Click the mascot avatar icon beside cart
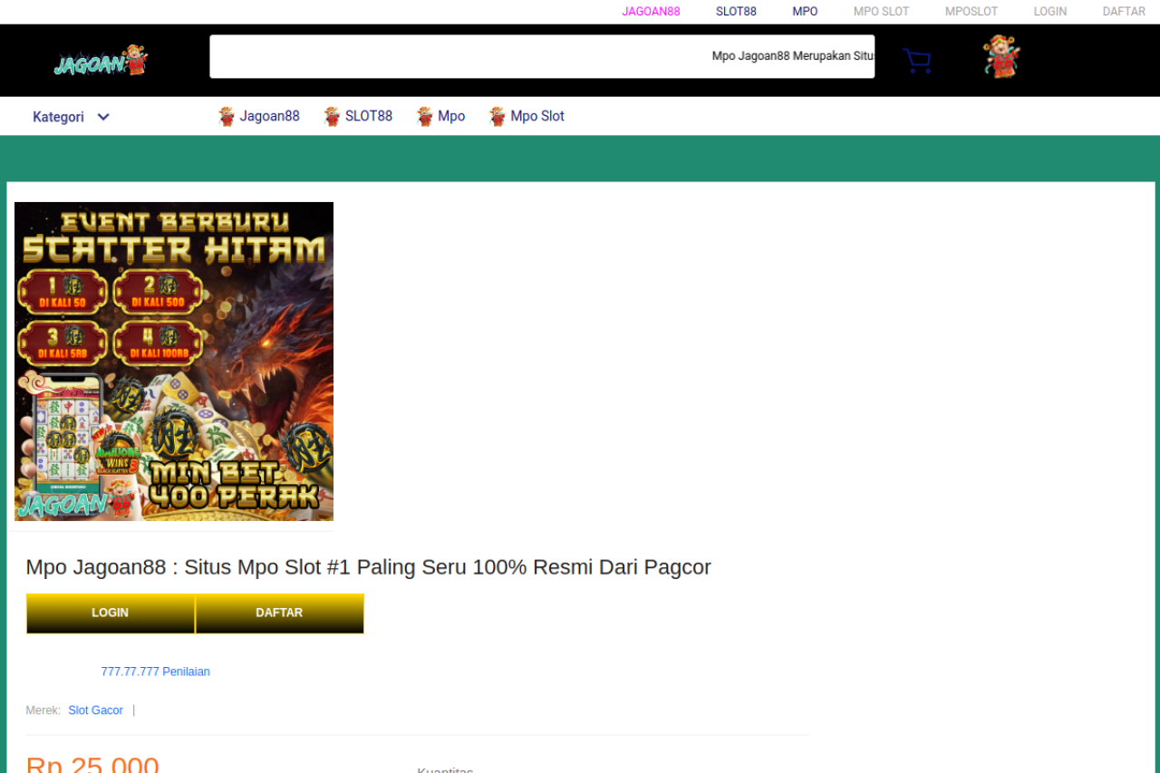Screen dimensions: 1160x773 (x=1001, y=56)
